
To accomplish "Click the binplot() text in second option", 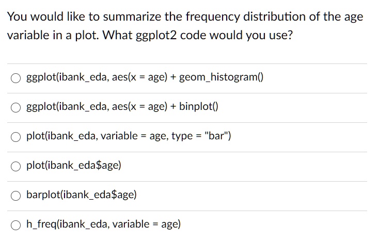I will 198,106.
